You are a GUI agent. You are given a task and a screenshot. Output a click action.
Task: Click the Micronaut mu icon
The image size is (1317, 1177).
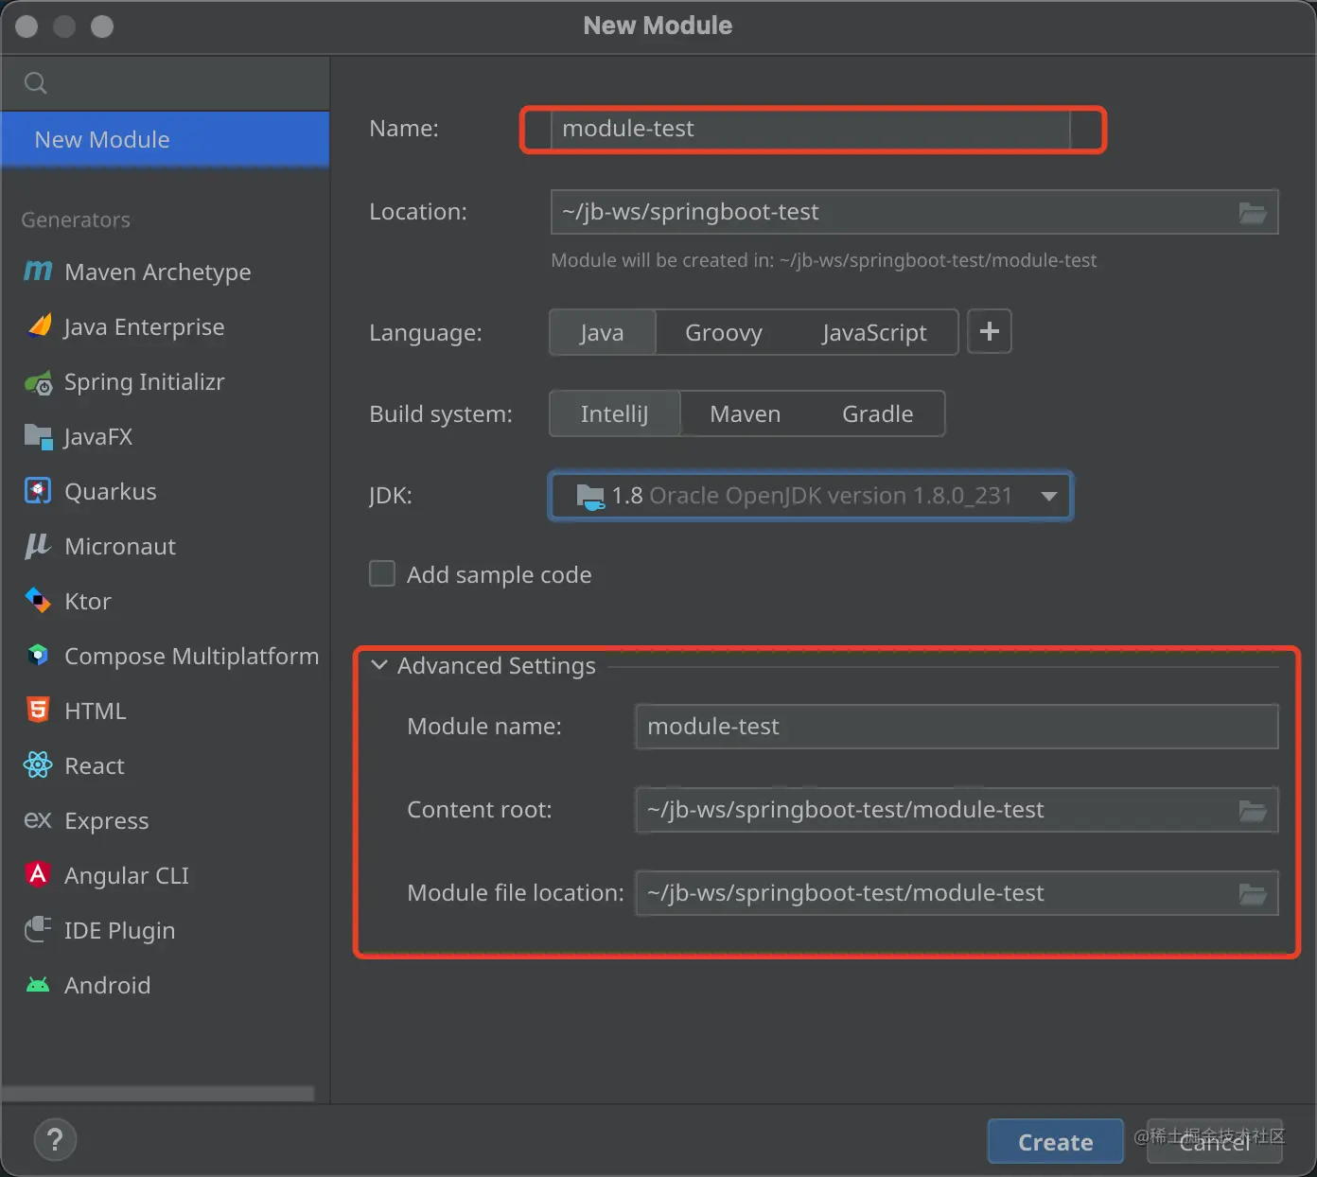(x=38, y=546)
